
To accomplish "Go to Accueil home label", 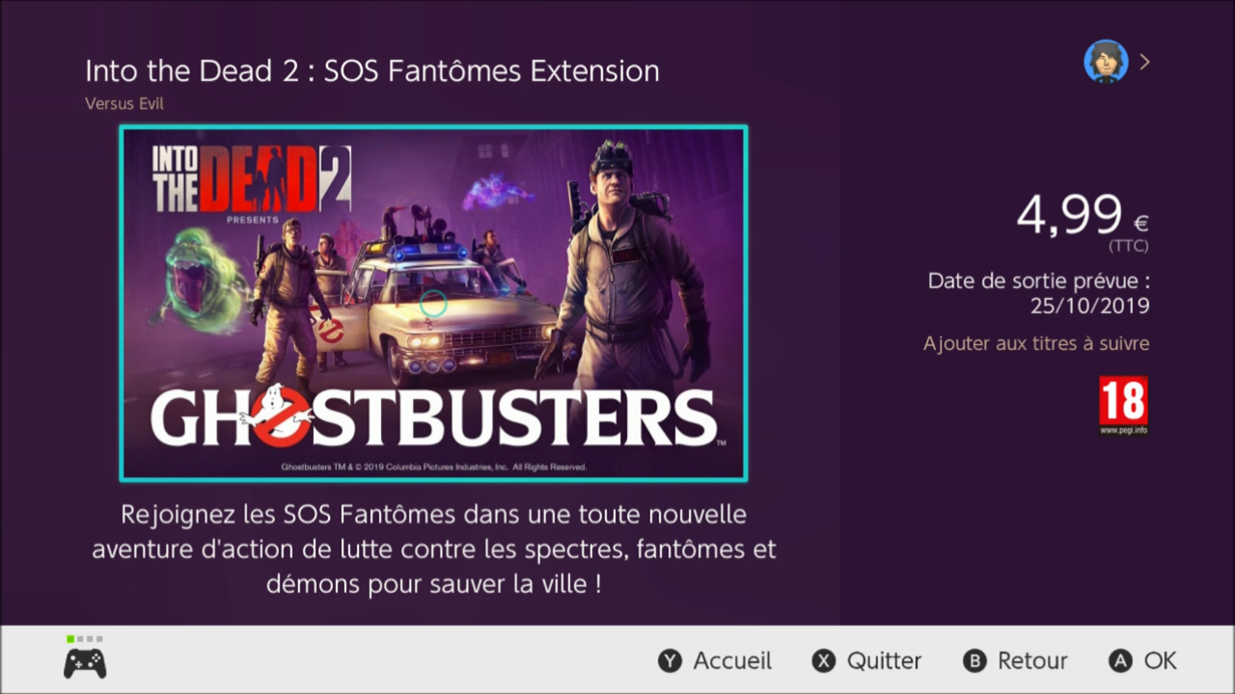I will [x=732, y=660].
